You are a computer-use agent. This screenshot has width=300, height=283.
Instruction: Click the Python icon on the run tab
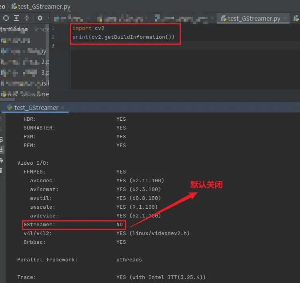pyautogui.click(x=10, y=108)
